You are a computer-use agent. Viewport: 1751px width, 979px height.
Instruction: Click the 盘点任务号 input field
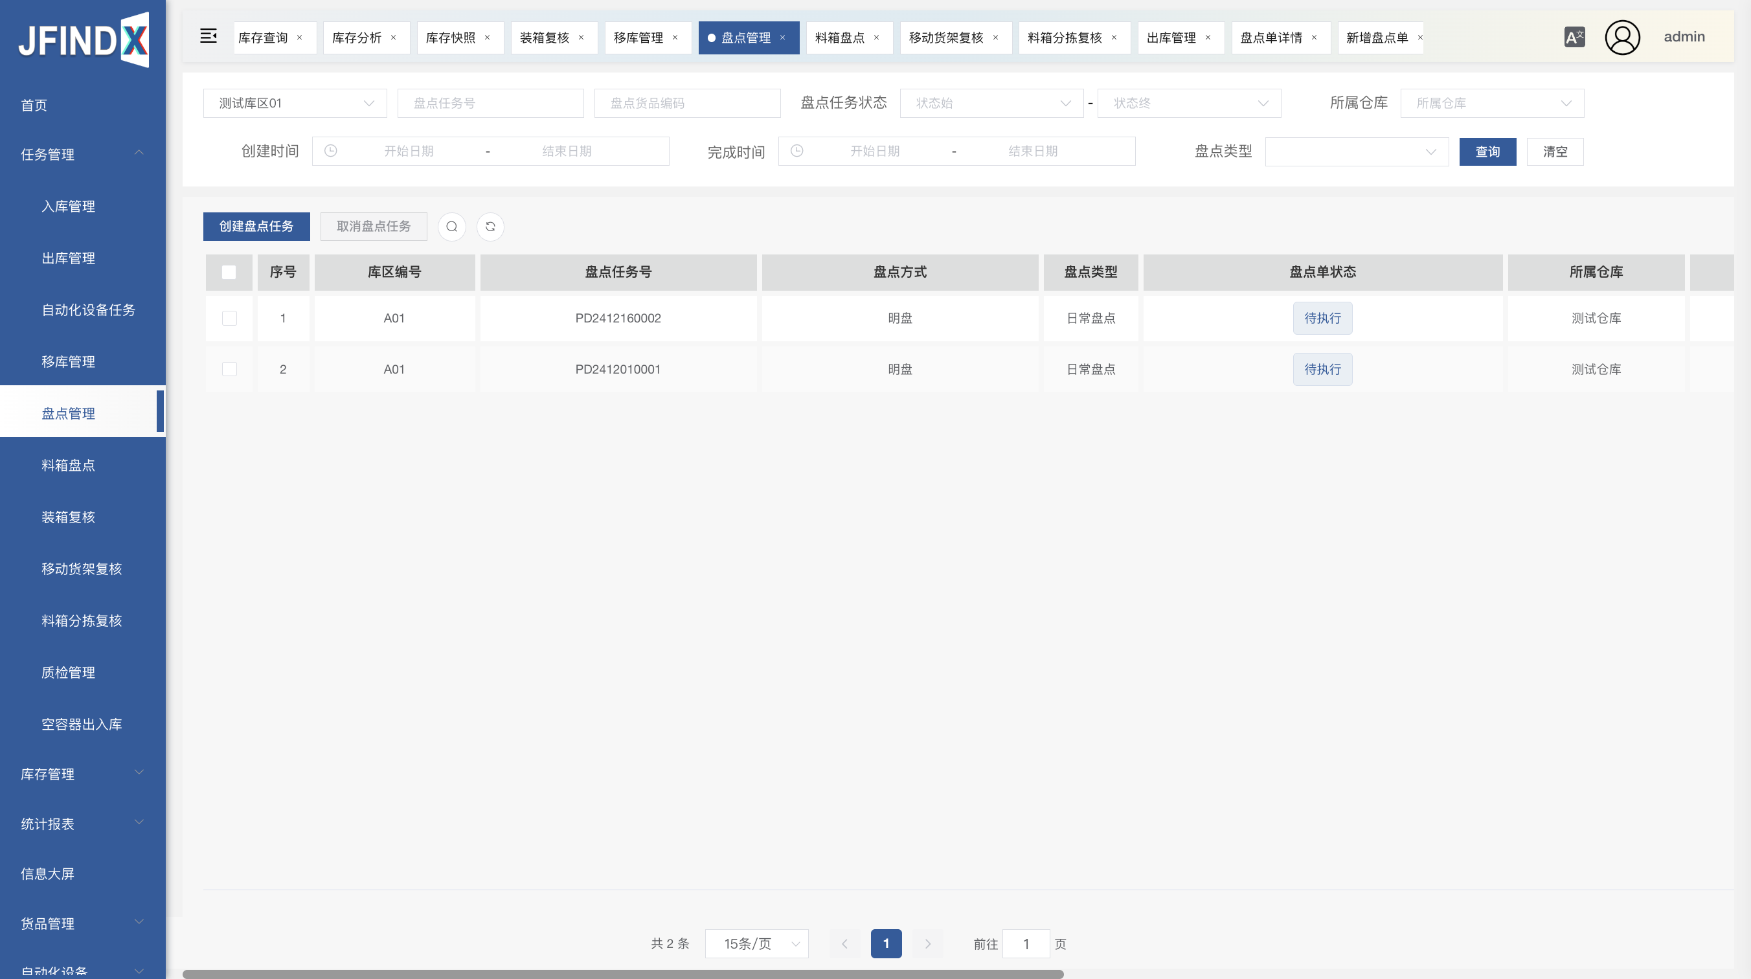click(490, 104)
